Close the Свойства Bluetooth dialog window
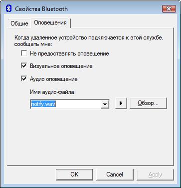Image resolution: width=181 pixels, height=188 pixels. (169, 8)
